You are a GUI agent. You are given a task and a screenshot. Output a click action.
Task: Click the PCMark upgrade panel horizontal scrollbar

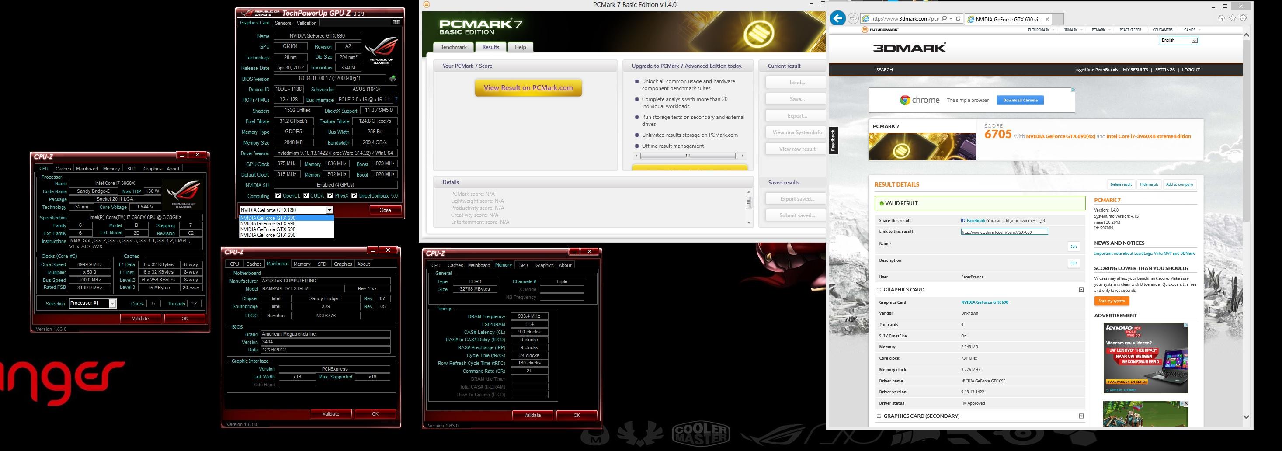point(688,156)
